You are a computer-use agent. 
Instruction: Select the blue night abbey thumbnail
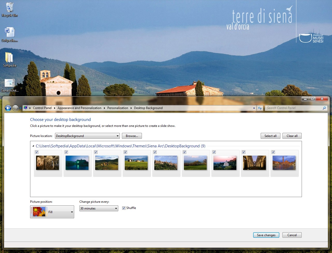pyautogui.click(x=77, y=163)
